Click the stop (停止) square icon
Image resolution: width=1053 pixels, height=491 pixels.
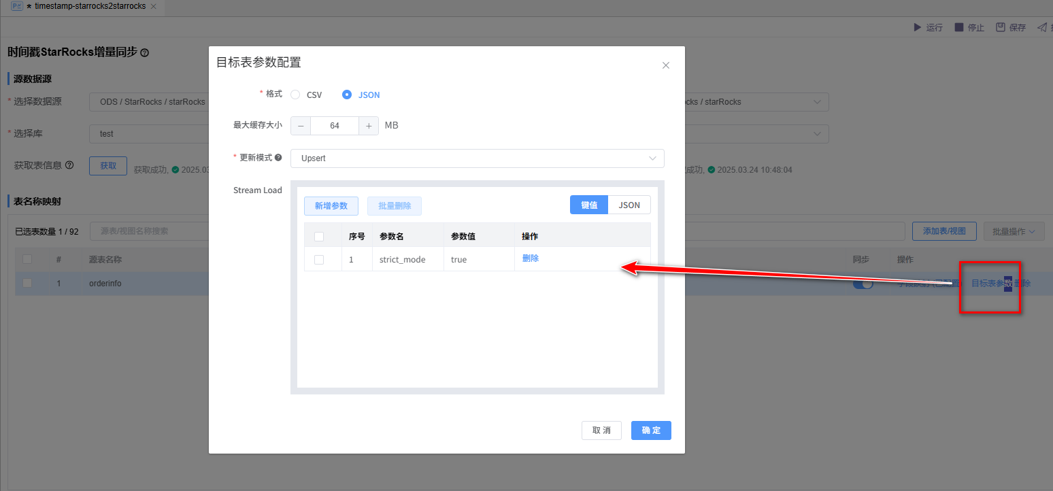(958, 27)
